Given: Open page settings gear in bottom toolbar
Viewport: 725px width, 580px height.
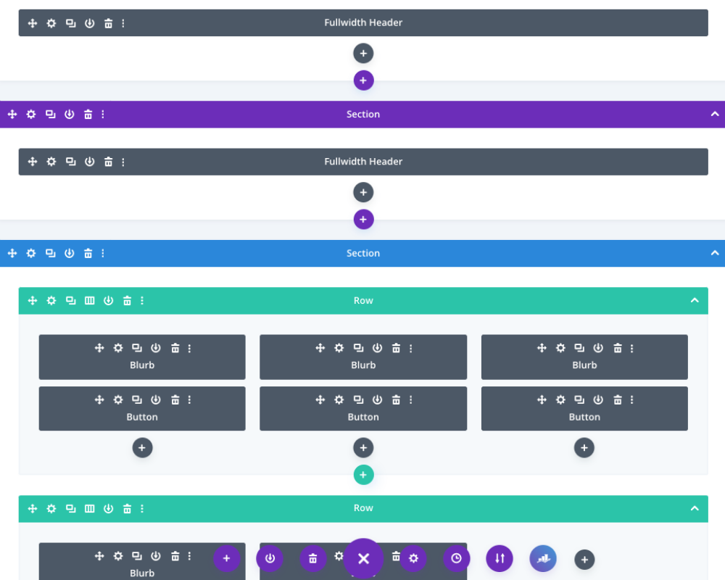Looking at the screenshot, I should (x=413, y=558).
